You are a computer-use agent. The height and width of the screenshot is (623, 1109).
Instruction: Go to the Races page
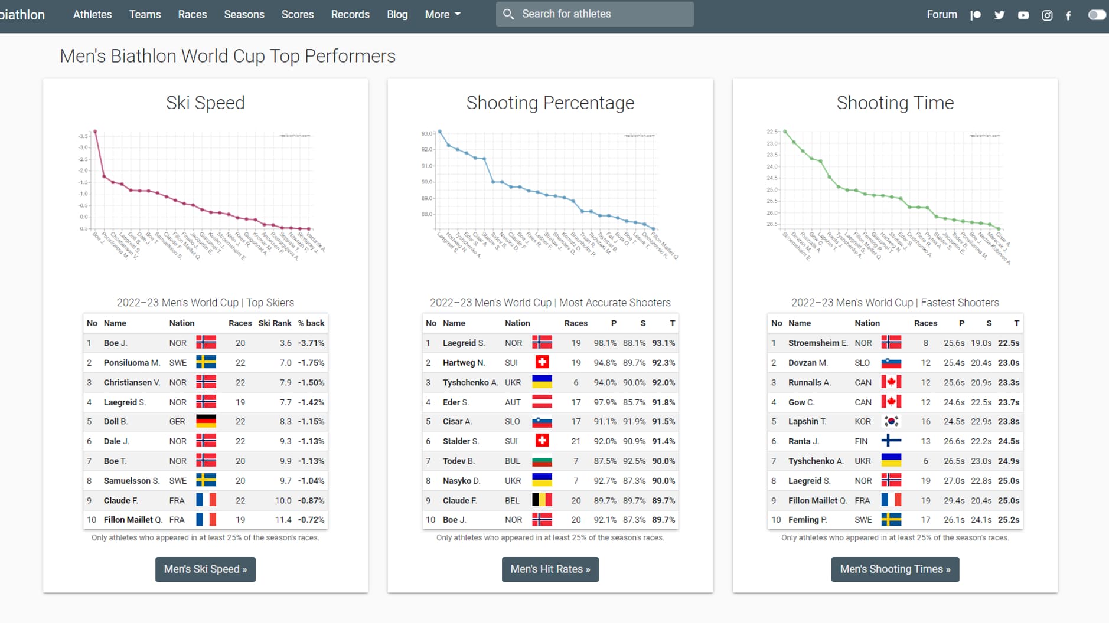[x=193, y=14]
